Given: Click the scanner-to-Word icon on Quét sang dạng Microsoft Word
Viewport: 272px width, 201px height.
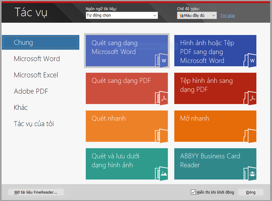Looking at the screenshot, I should (161, 60).
